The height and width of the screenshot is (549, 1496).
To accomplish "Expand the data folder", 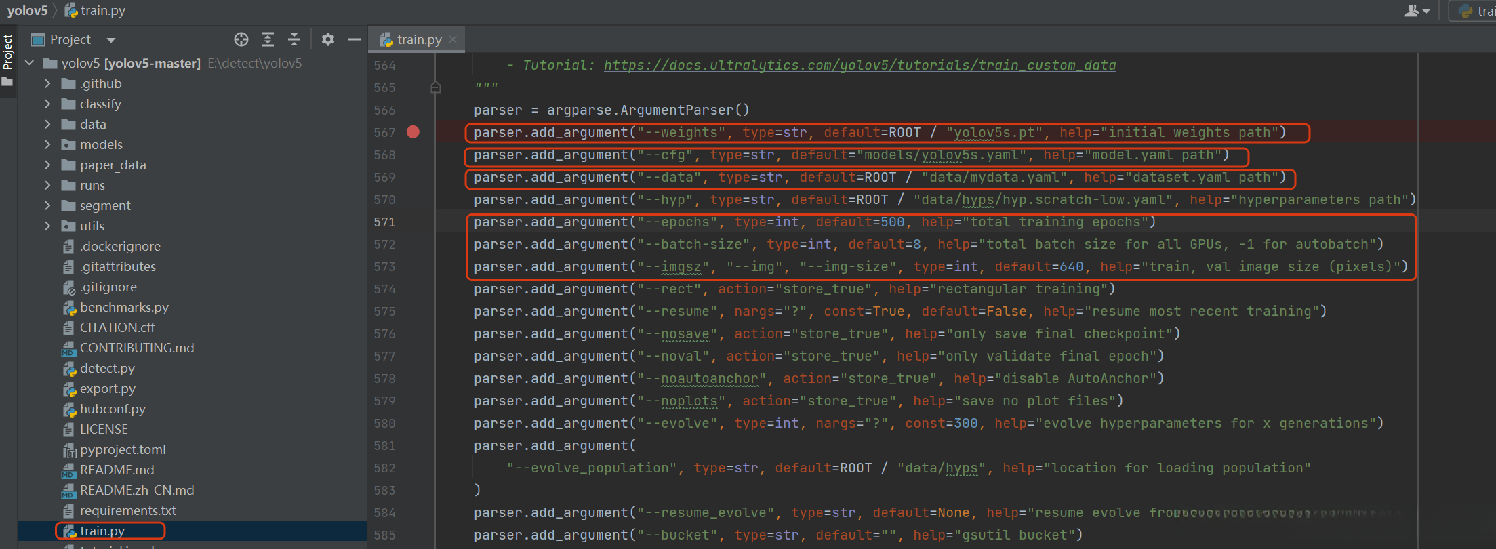I will click(47, 124).
